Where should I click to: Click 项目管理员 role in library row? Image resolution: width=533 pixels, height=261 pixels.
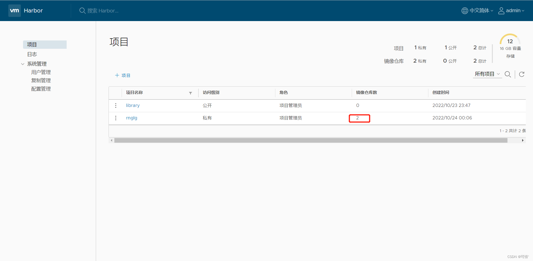pos(290,106)
